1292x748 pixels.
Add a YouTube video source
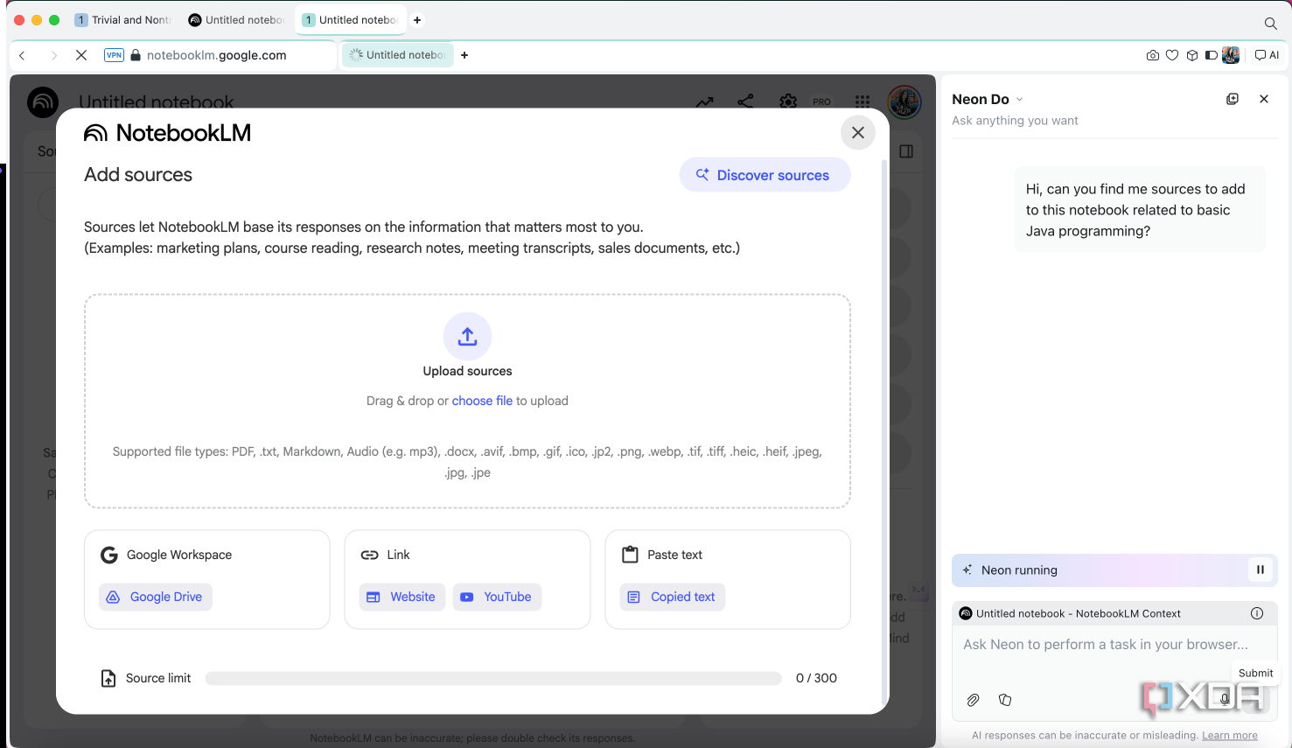click(x=497, y=597)
